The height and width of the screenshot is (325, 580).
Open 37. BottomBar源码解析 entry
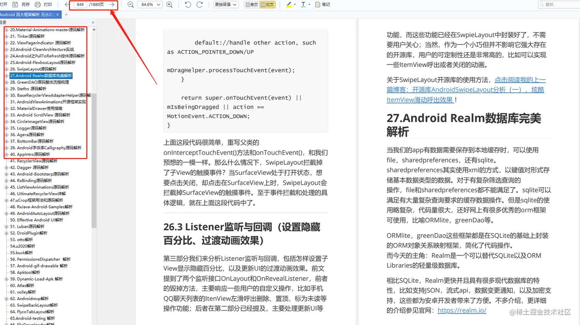32,141
